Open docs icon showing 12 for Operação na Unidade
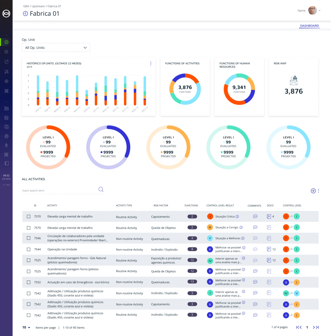331x336 pixels. coord(269,249)
